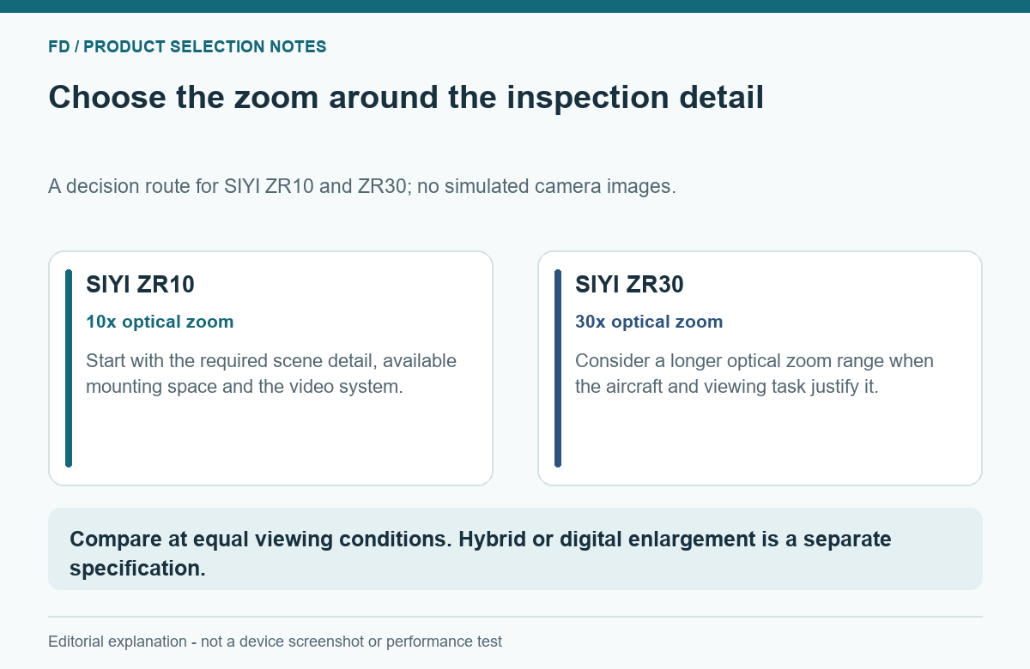Click the '30x optical zoom' label

[649, 322]
